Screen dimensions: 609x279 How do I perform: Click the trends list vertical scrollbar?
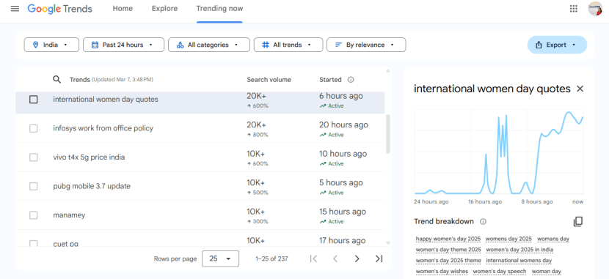(387, 134)
